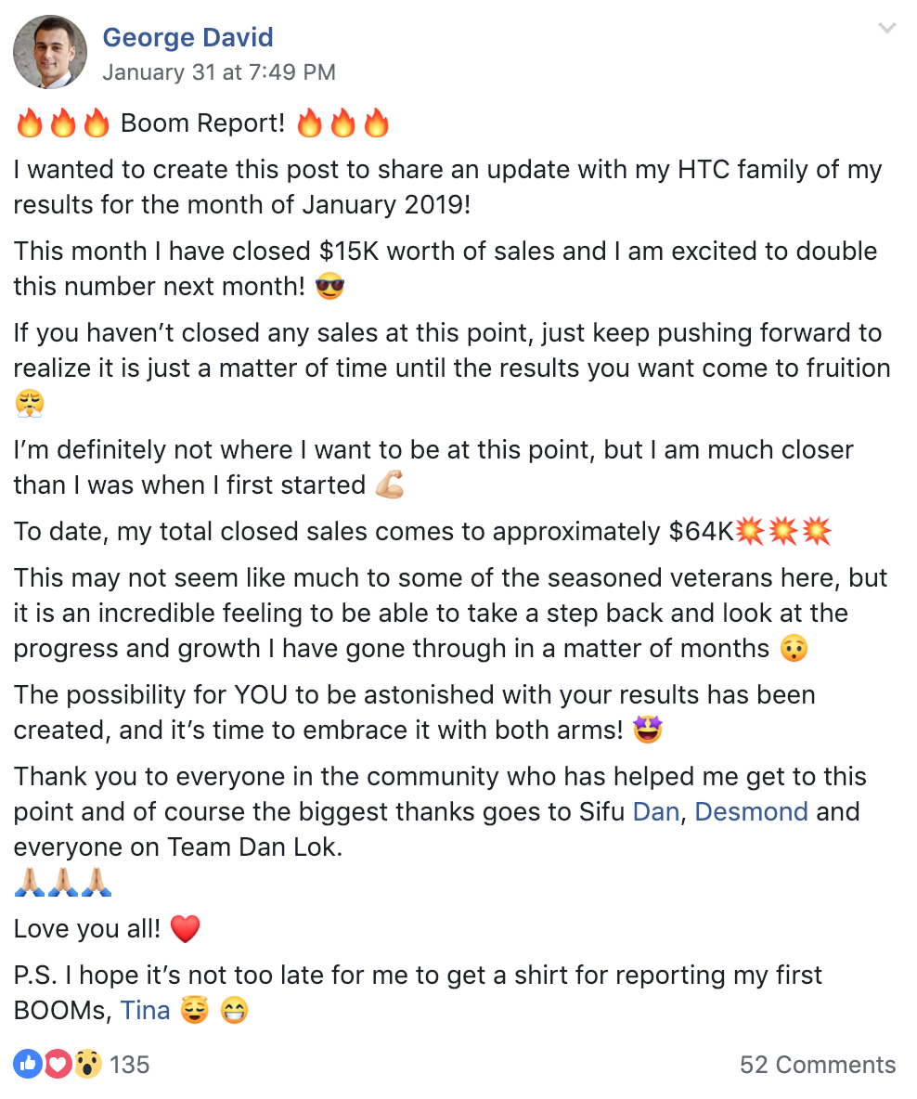Click the January 31 at 7:49 PM timestamp
Image resolution: width=917 pixels, height=1099 pixels.
click(x=219, y=72)
